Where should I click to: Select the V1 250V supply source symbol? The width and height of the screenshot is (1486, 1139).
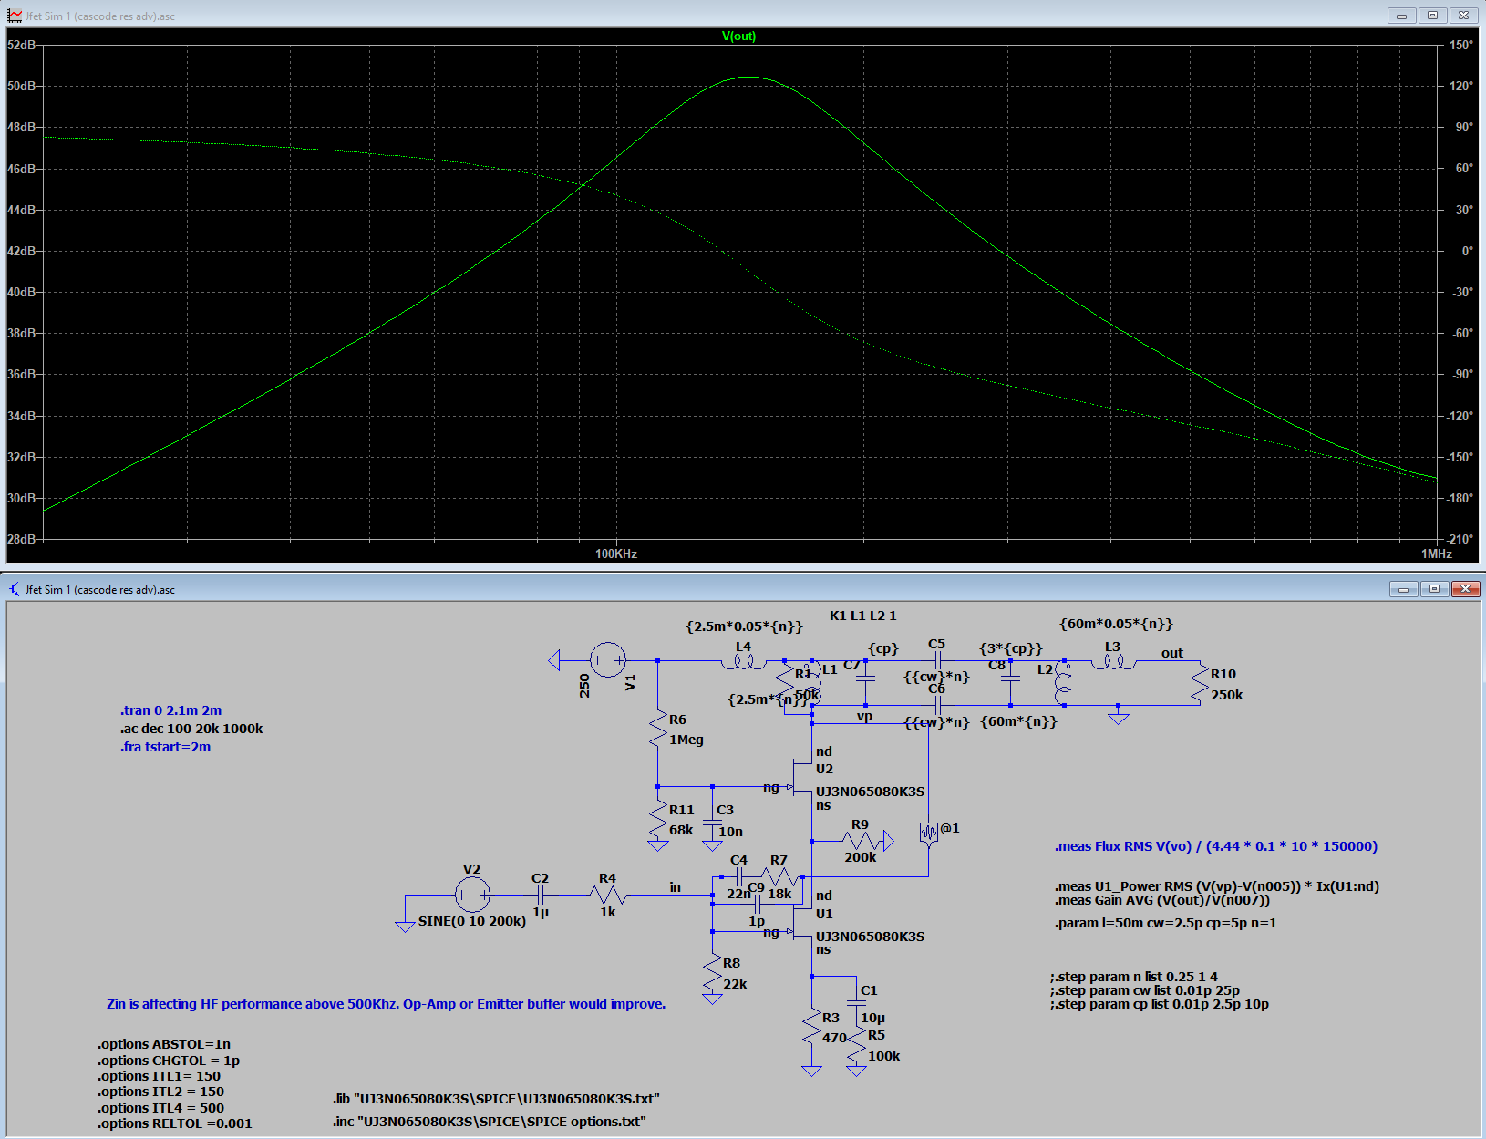coord(607,659)
